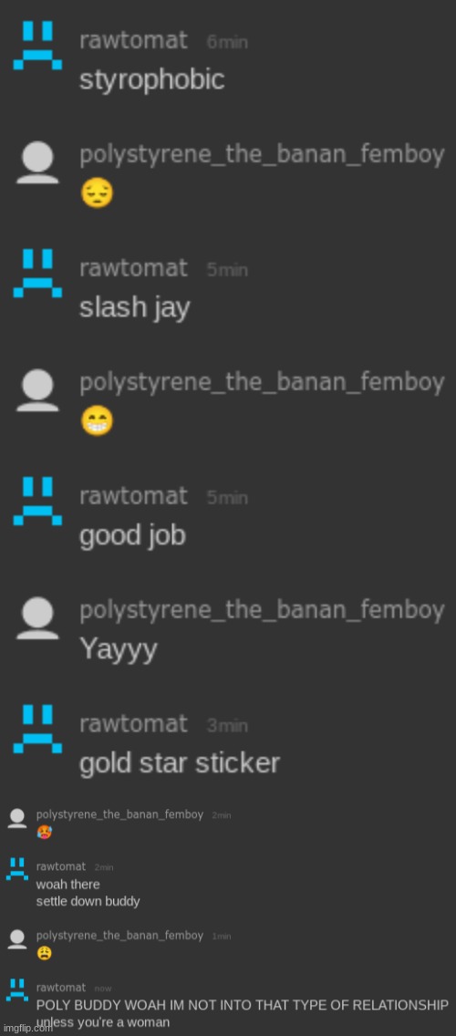Click rawtomat's avatar beside 'slash jay'
The width and height of the screenshot is (456, 1036).
(37, 274)
